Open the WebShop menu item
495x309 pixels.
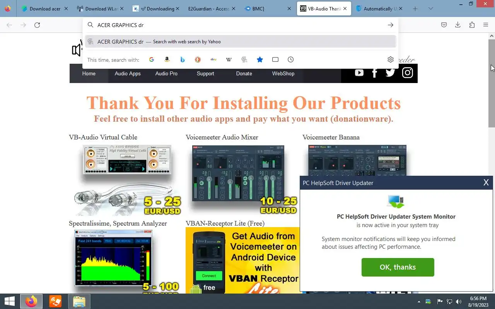[x=283, y=73]
